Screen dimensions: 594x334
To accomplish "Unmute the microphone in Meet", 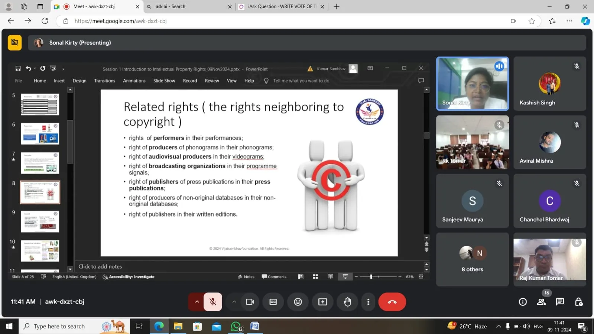I will pyautogui.click(x=213, y=302).
